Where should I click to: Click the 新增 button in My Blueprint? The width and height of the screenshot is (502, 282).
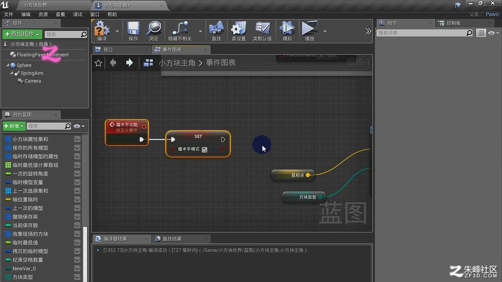click(14, 126)
